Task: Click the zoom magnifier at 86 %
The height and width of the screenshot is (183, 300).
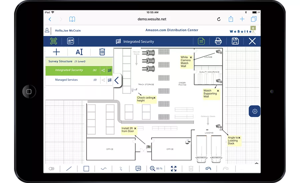Action: click(x=152, y=168)
